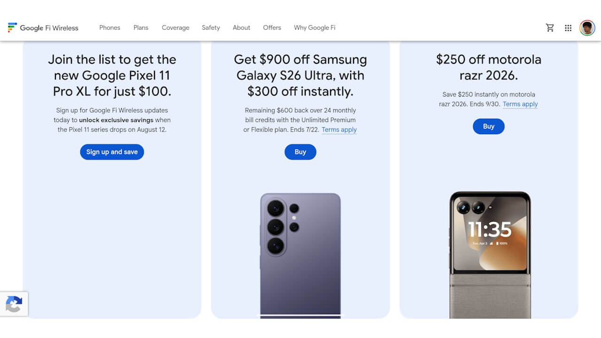Viewport: 601px width, 338px height.
Task: Click Buy under Samsung Galaxy S26 Ultra
Action: point(300,152)
